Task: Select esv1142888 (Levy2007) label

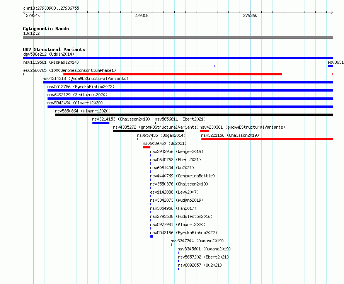Action: pyautogui.click(x=174, y=192)
